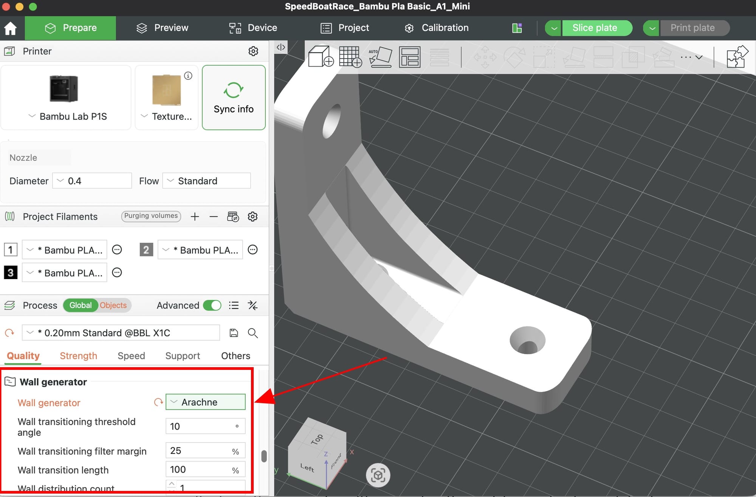Open the Assembly view puzzle icon
The height and width of the screenshot is (497, 756).
pyautogui.click(x=737, y=57)
